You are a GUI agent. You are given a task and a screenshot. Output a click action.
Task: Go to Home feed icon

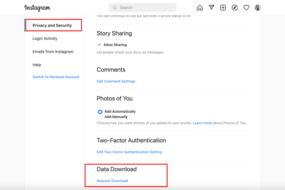(x=200, y=7)
